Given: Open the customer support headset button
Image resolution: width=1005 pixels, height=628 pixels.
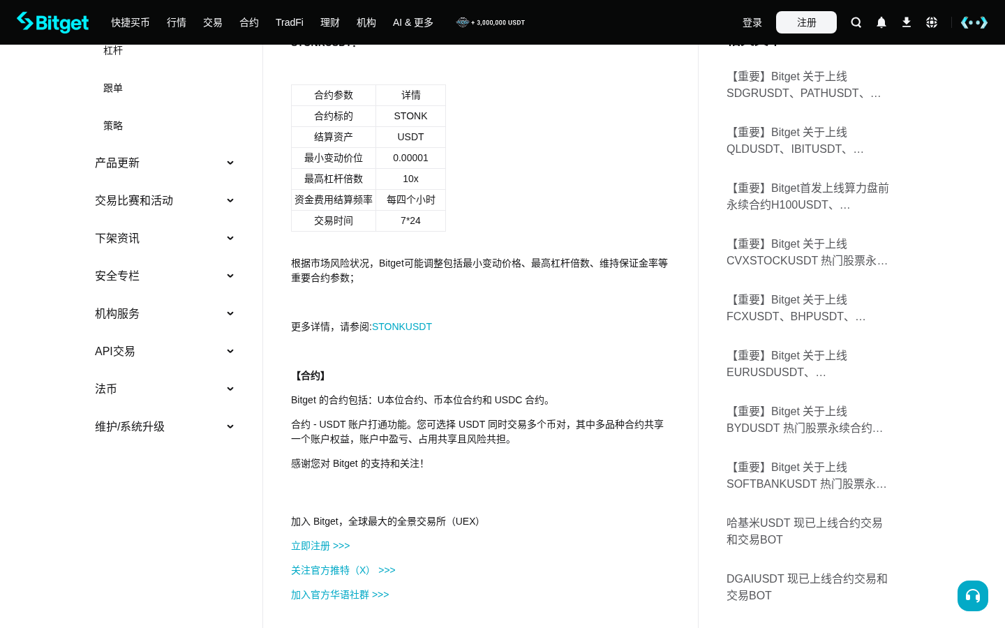Looking at the screenshot, I should click(973, 596).
